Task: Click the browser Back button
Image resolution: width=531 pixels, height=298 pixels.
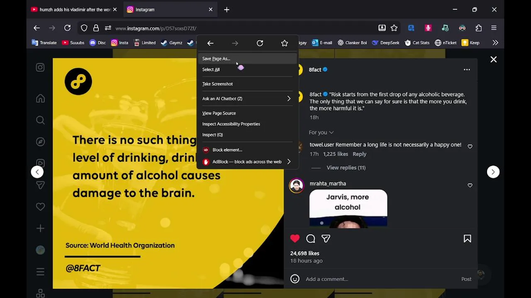Action: click(37, 28)
